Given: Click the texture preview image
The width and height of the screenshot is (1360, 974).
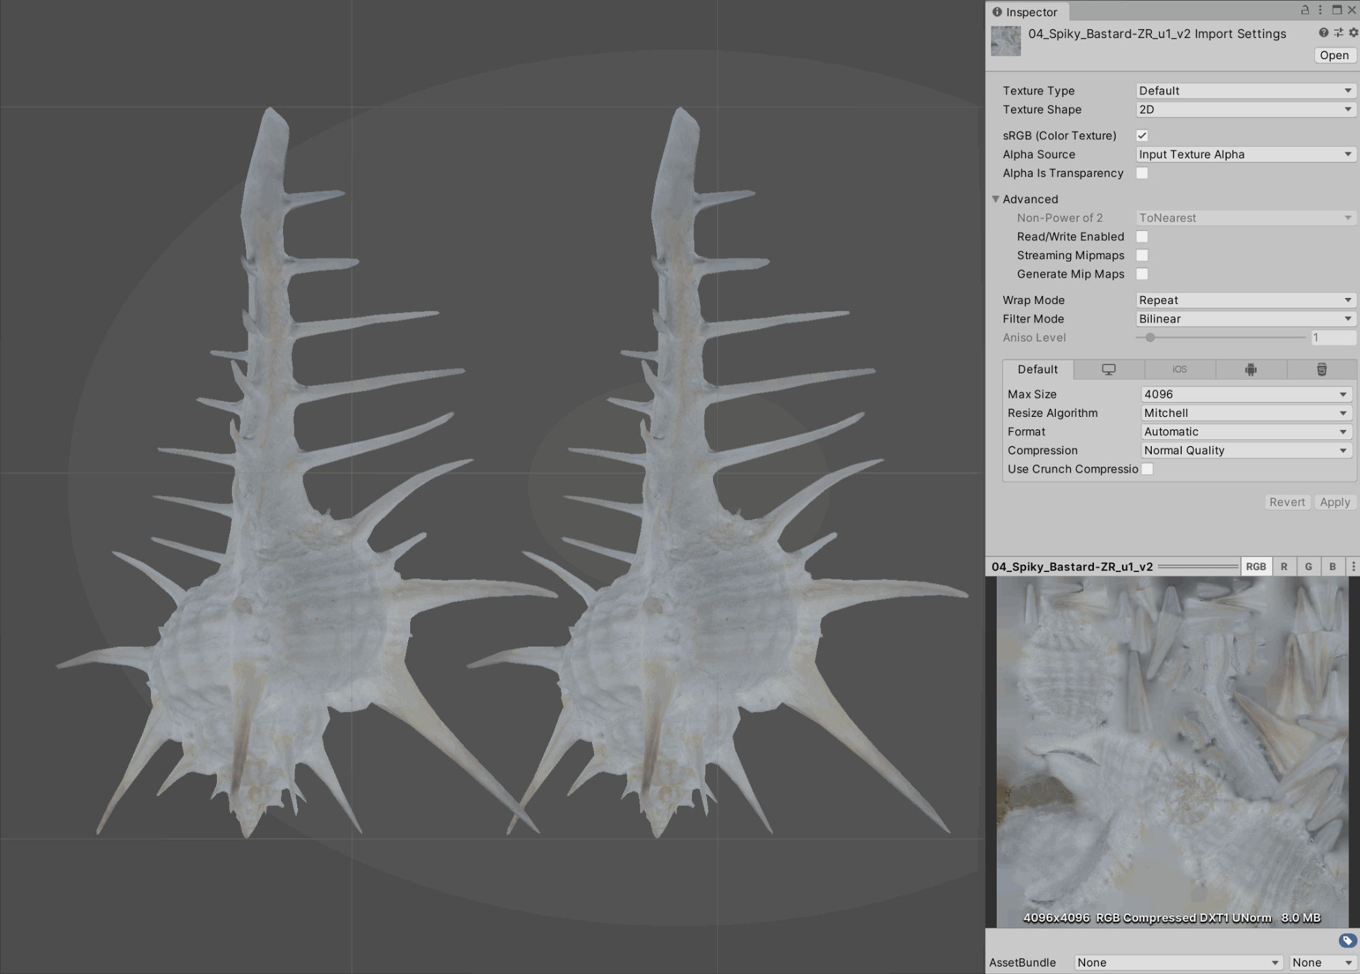Looking at the screenshot, I should point(1172,752).
